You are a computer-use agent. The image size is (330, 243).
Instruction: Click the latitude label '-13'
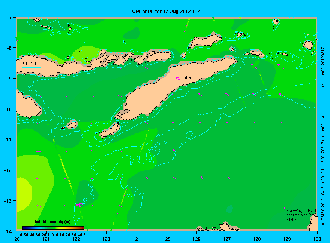pos(8,201)
